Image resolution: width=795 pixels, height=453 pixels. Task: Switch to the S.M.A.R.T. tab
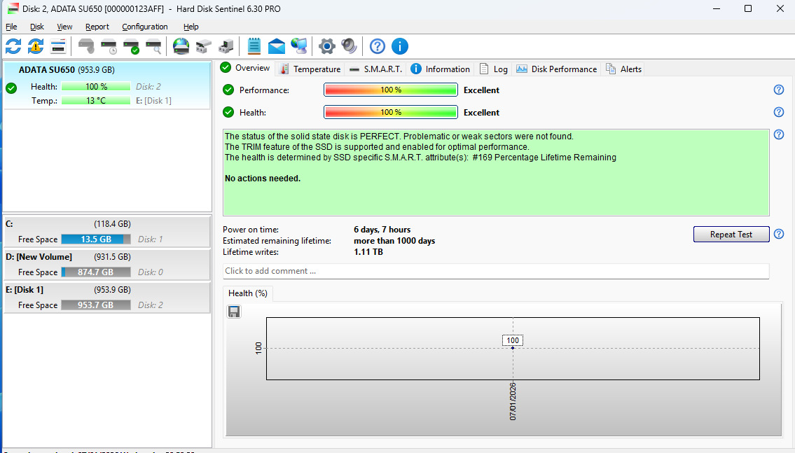(x=375, y=69)
